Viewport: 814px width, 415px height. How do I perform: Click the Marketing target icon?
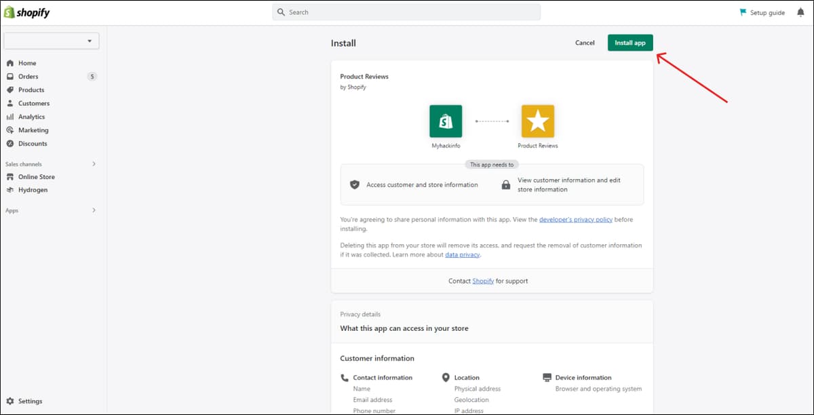(x=10, y=130)
